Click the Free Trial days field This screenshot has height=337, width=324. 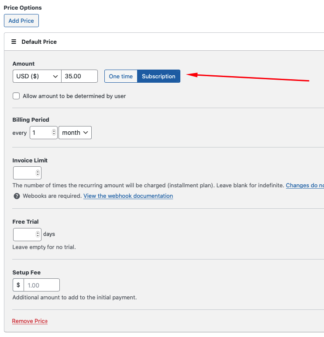click(x=24, y=234)
